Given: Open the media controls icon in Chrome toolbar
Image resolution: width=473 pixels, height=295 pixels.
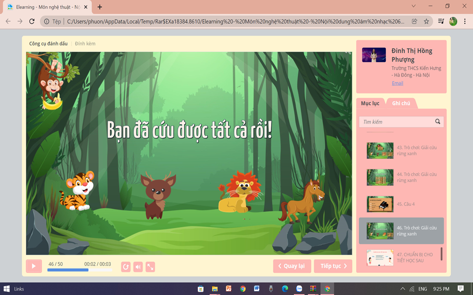Looking at the screenshot, I should click(x=441, y=21).
